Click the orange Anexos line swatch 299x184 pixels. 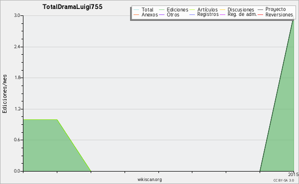tap(137, 14)
